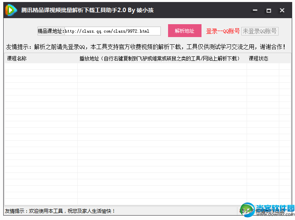
Task: Click the 解析地址 button
Action: click(x=185, y=31)
